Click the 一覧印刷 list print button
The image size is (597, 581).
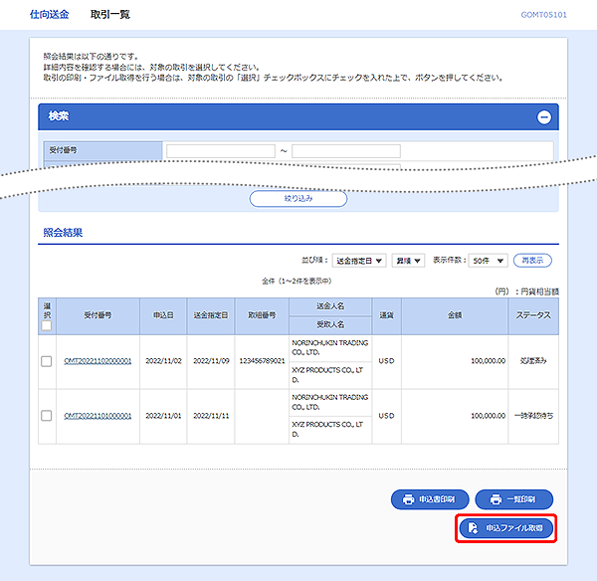pos(514,499)
